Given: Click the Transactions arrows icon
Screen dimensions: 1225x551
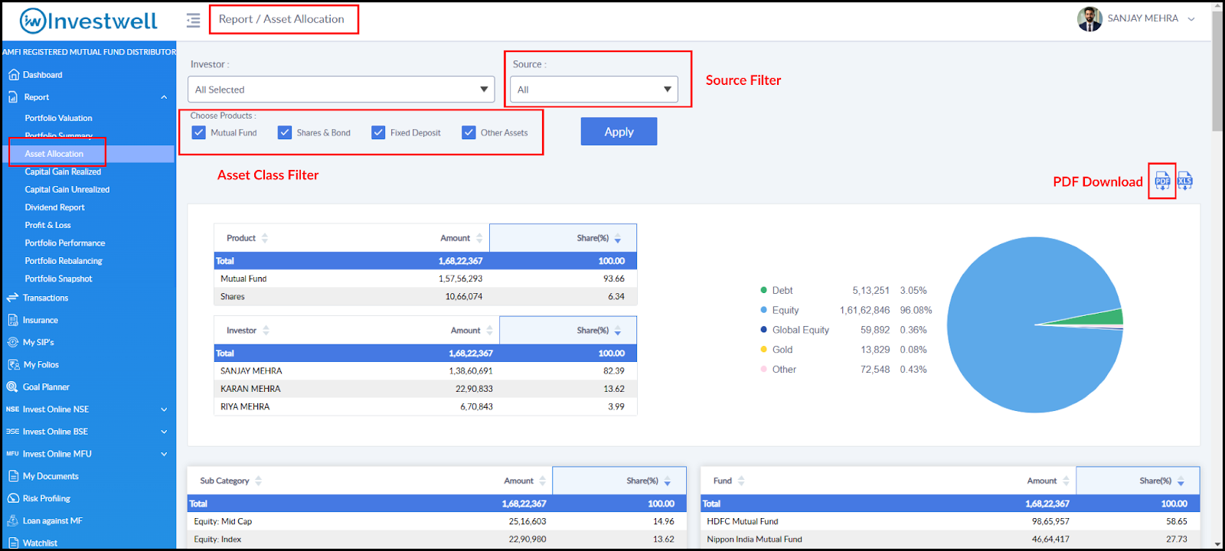Looking at the screenshot, I should [12, 298].
